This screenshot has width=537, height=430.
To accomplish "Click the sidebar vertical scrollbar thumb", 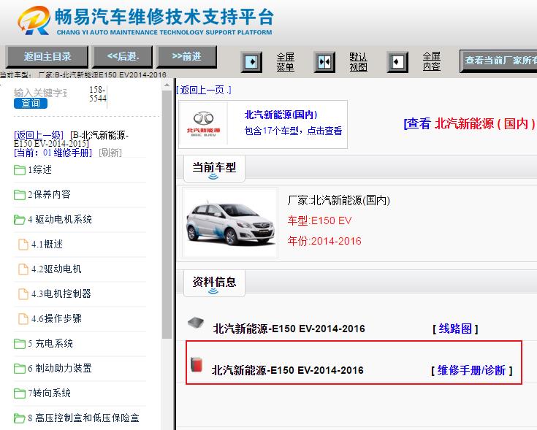I will (167, 215).
